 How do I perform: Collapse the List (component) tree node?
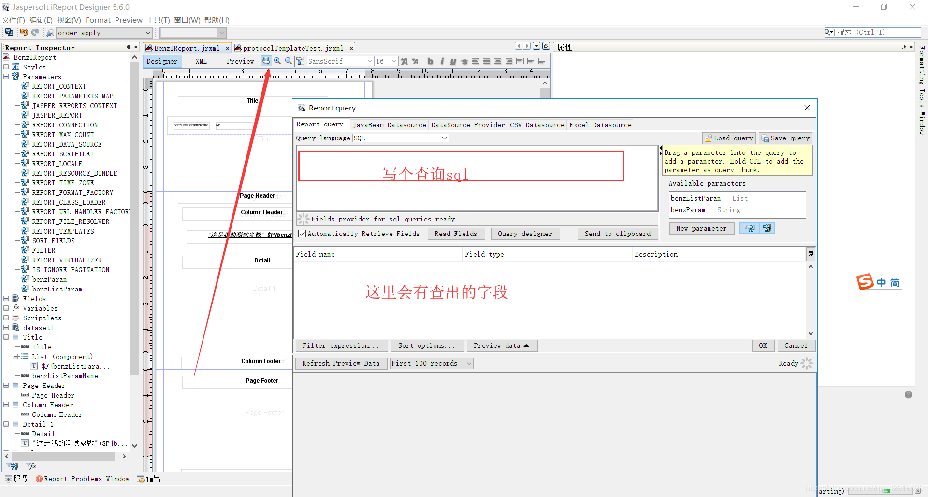(x=15, y=357)
